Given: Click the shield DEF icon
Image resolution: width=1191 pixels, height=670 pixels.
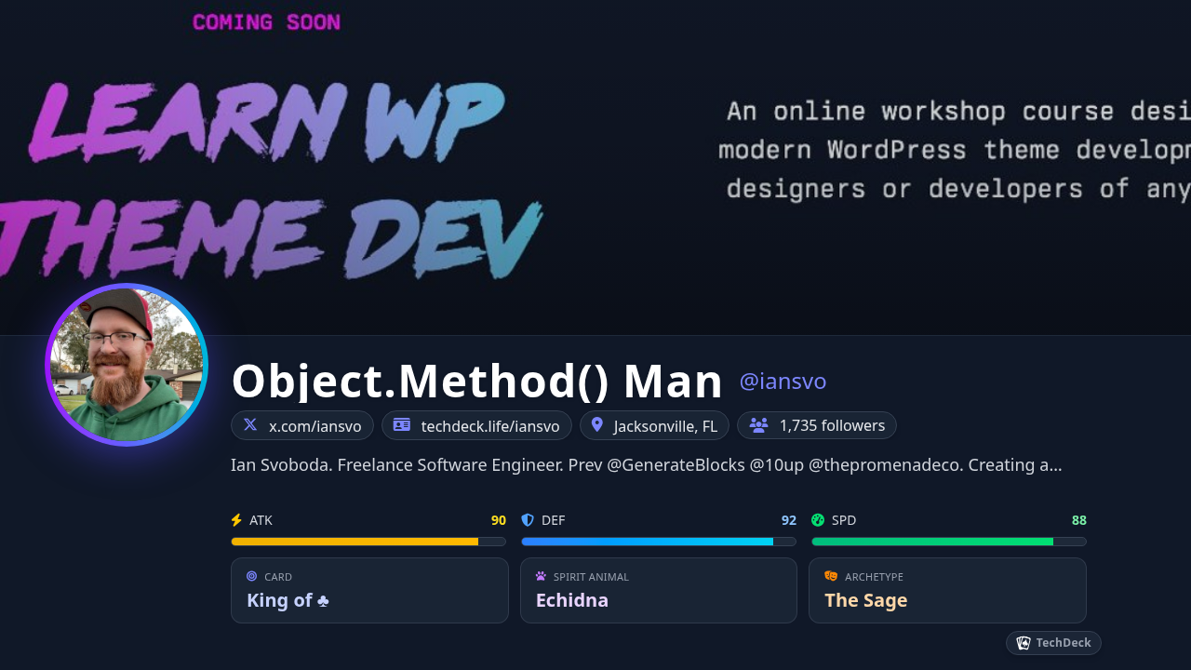Looking at the screenshot, I should coord(528,520).
